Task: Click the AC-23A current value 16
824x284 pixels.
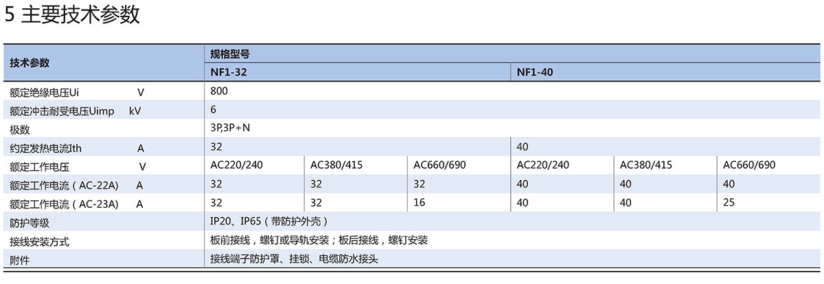Action: pos(420,203)
